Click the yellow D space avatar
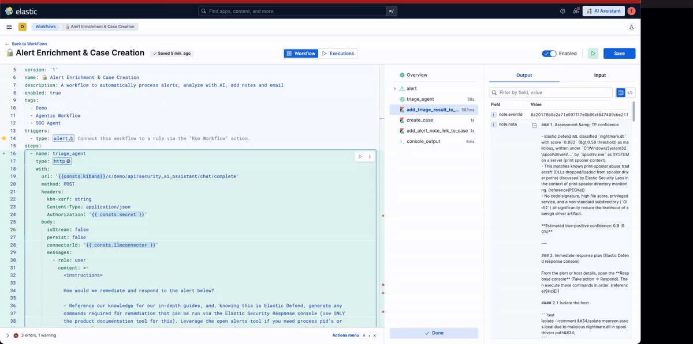The width and height of the screenshot is (693, 344). coord(23,27)
